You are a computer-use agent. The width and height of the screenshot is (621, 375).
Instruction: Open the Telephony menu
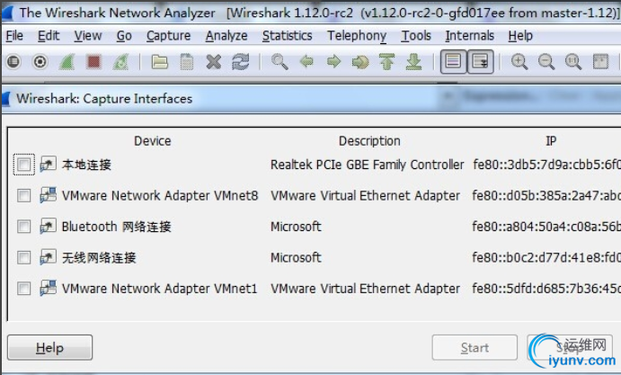click(356, 36)
